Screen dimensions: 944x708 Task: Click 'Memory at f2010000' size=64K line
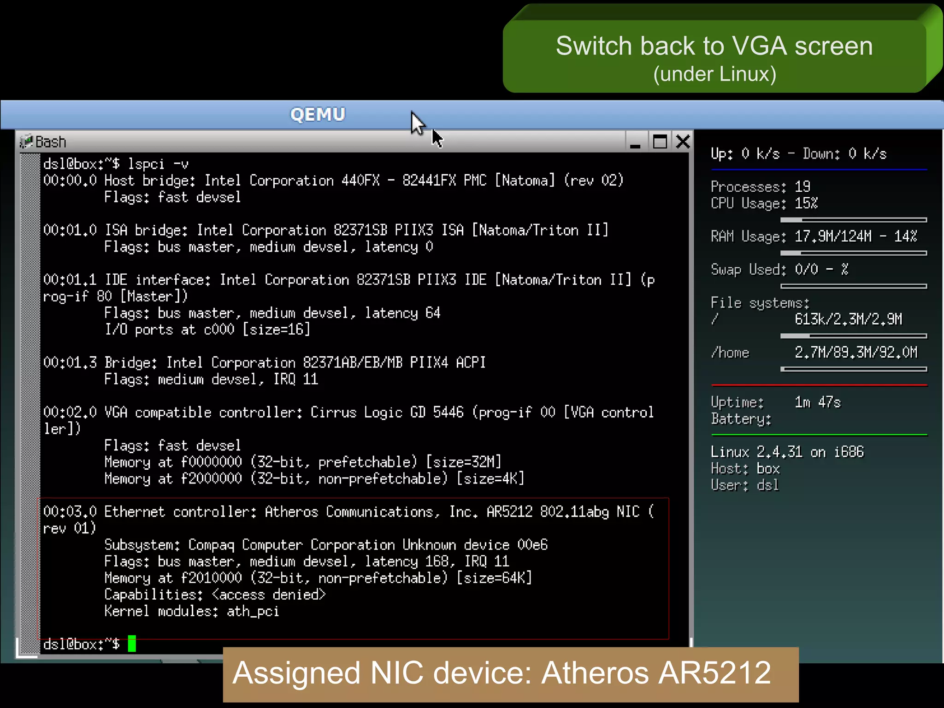click(318, 578)
